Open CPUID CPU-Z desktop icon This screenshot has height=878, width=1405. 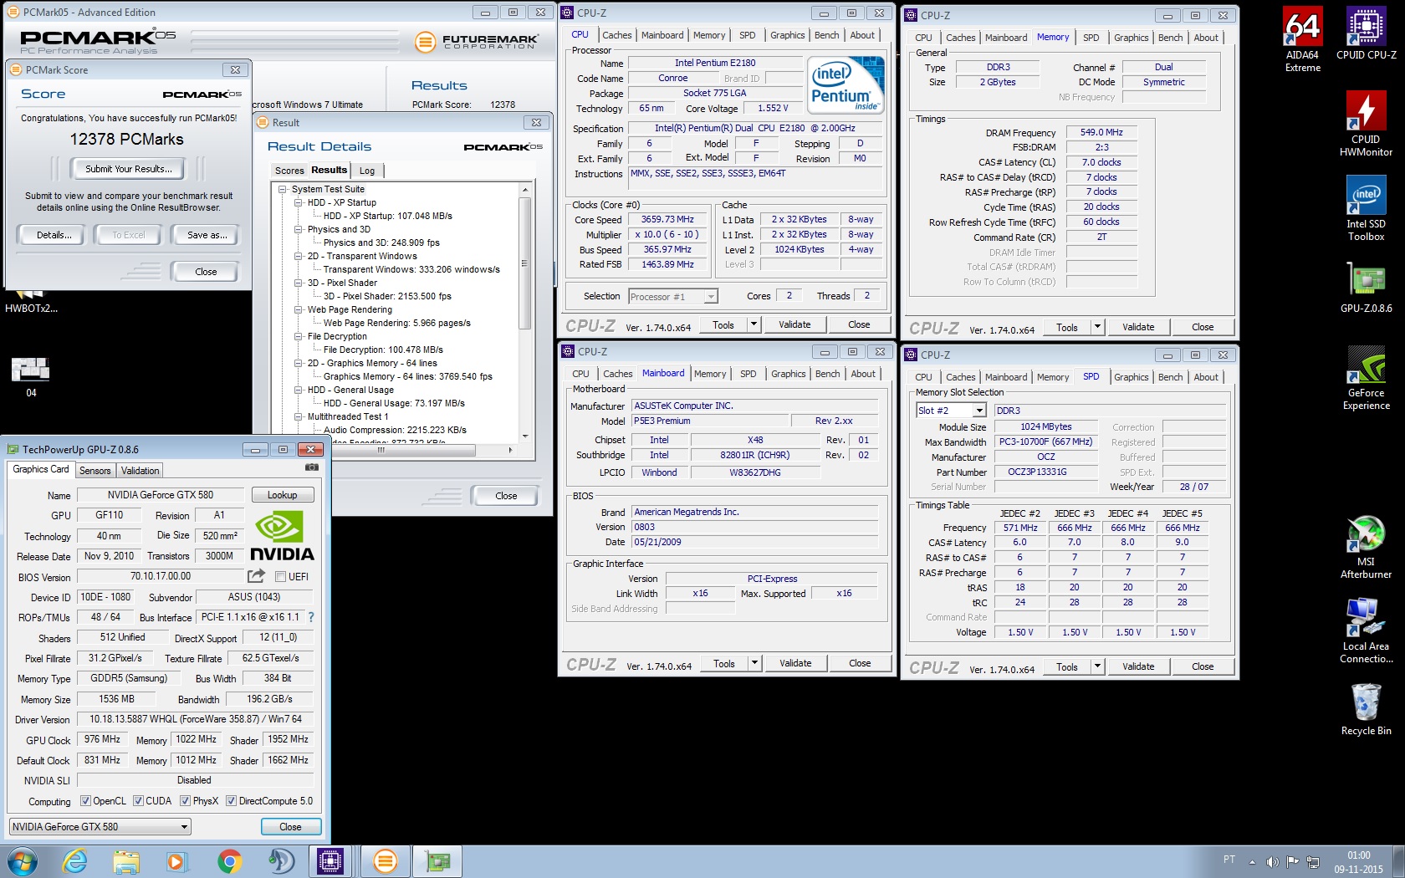(1366, 34)
